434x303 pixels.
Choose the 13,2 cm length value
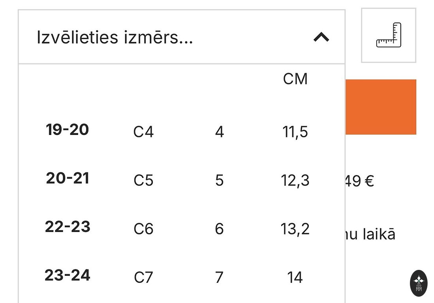295,229
